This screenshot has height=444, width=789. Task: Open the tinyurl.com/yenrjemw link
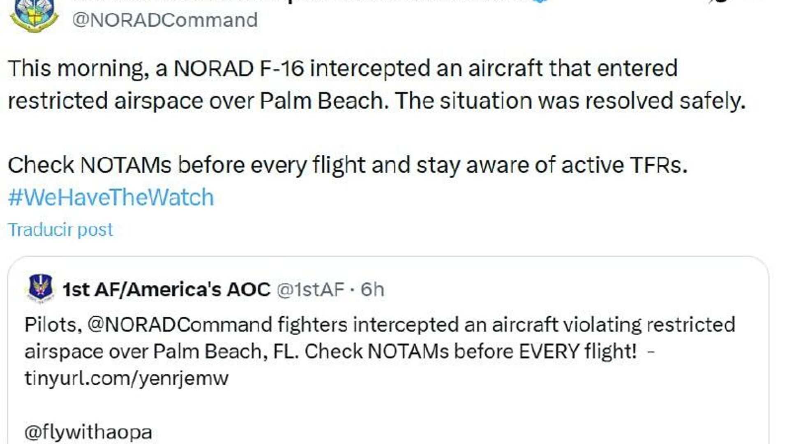(127, 378)
